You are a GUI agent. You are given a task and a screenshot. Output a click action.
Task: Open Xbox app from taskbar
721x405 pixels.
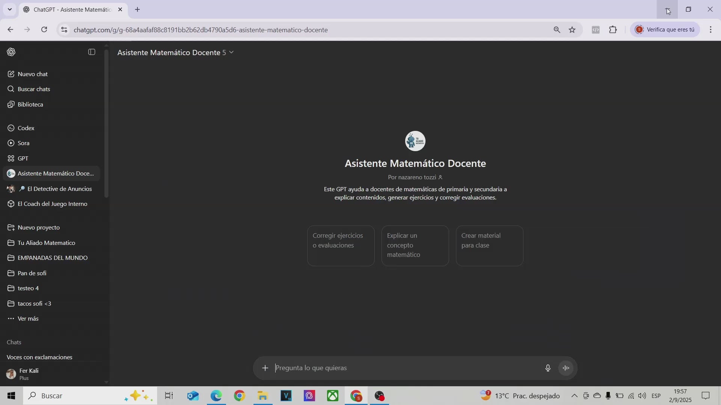click(x=333, y=396)
